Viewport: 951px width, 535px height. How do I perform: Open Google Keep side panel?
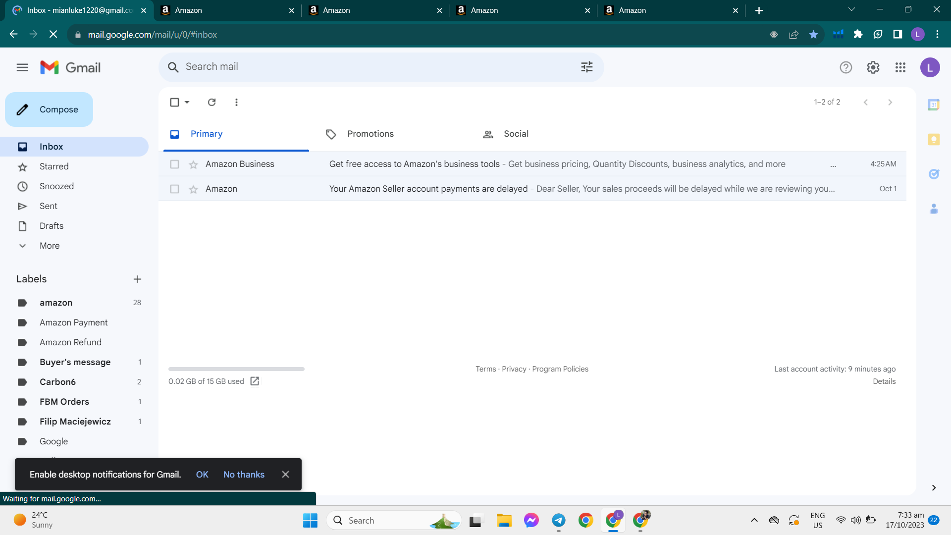(x=934, y=139)
